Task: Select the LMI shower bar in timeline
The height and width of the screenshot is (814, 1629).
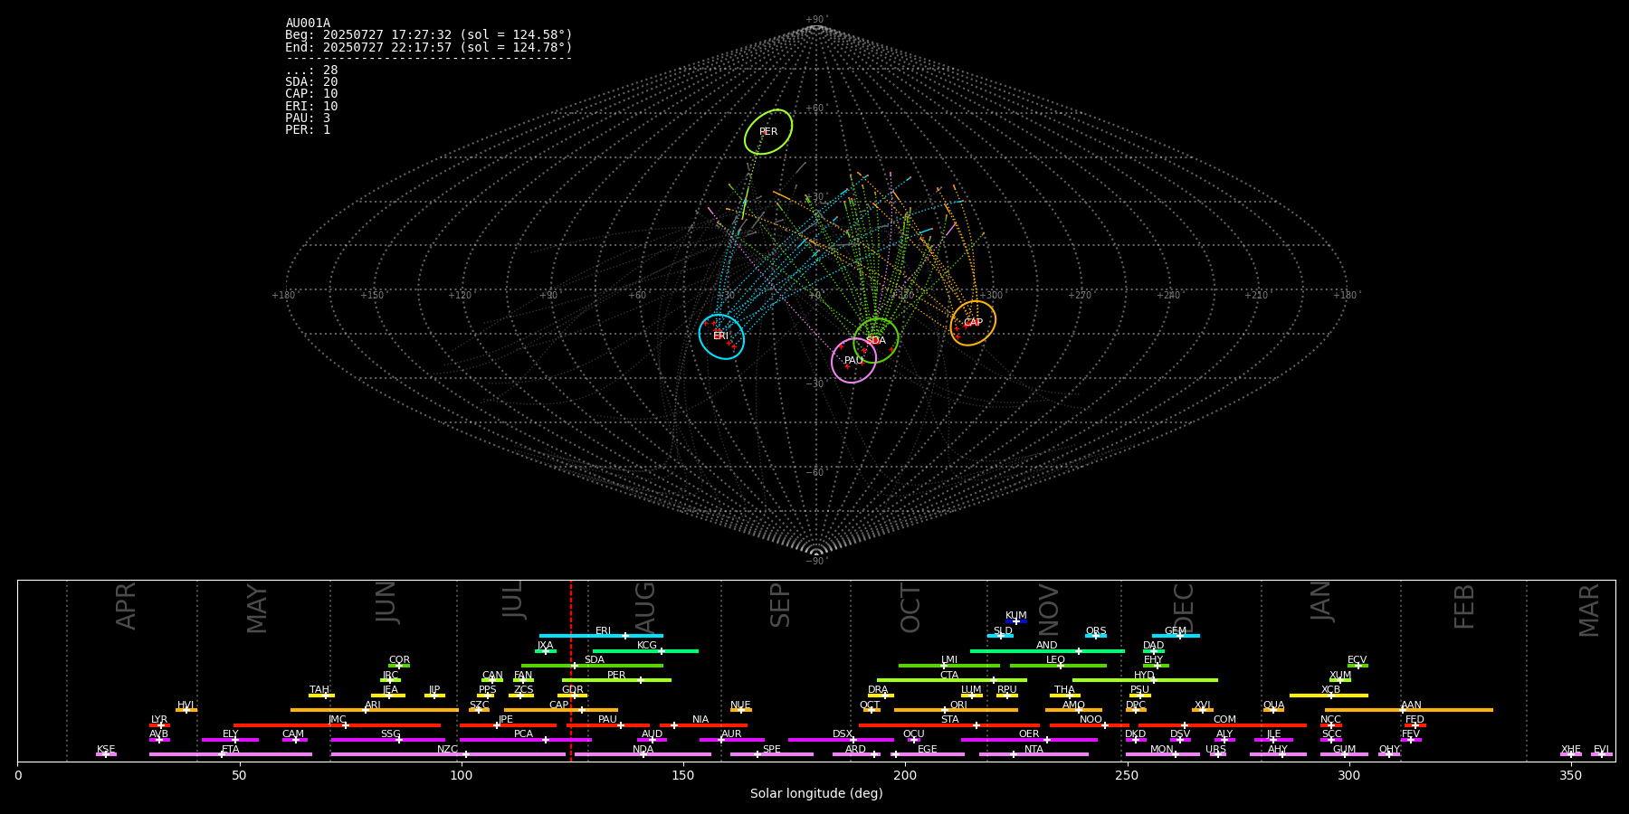Action: pos(949,666)
